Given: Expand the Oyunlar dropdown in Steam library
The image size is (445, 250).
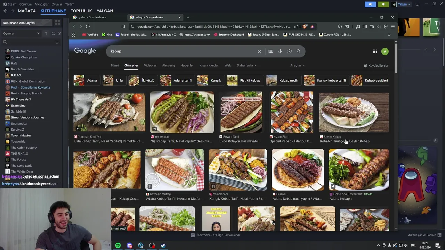Looking at the screenshot, I should pyautogui.click(x=22, y=33).
